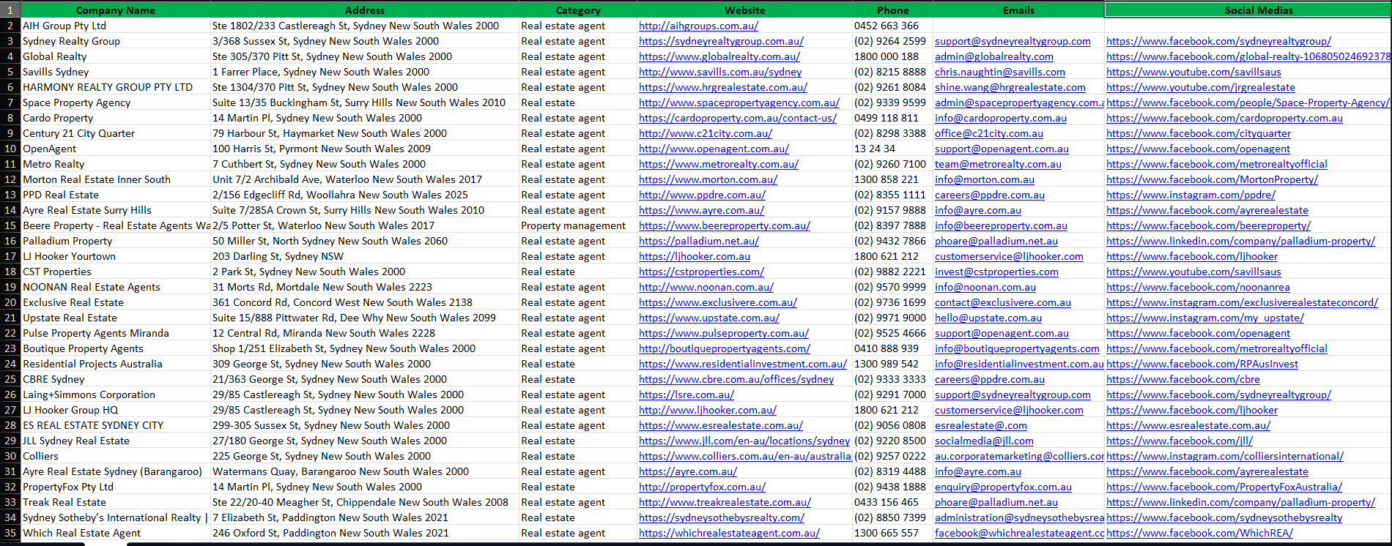Open the upstate.com.au website link
This screenshot has height=546, width=1392.
pos(709,318)
